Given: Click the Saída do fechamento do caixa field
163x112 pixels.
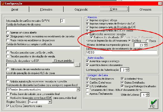Looking at the screenshot, I should (x=43, y=28).
